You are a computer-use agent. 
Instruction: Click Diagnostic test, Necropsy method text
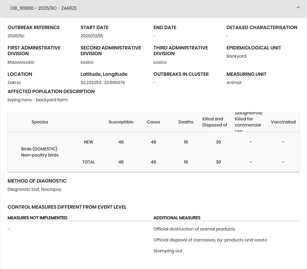[34, 190]
